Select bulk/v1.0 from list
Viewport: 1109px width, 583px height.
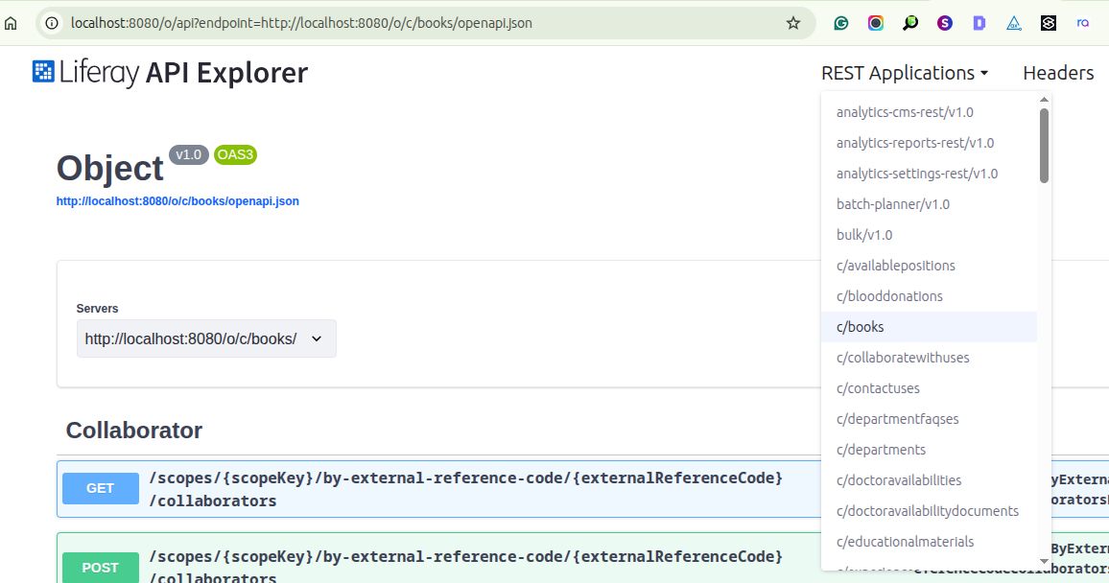929,235
